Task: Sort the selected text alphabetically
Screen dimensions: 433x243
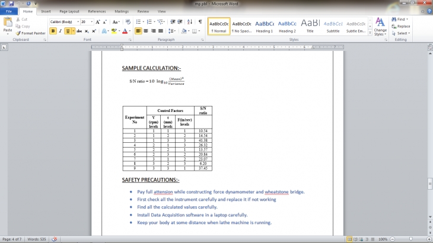Action: (x=190, y=22)
